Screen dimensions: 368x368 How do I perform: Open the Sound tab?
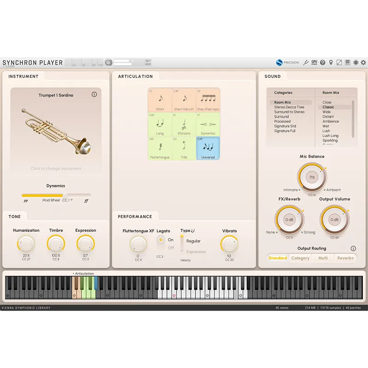pos(272,76)
